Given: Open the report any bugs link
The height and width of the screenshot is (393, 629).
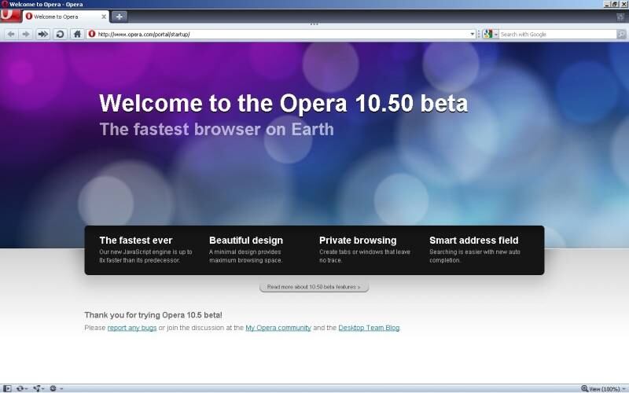Looking at the screenshot, I should (x=131, y=327).
